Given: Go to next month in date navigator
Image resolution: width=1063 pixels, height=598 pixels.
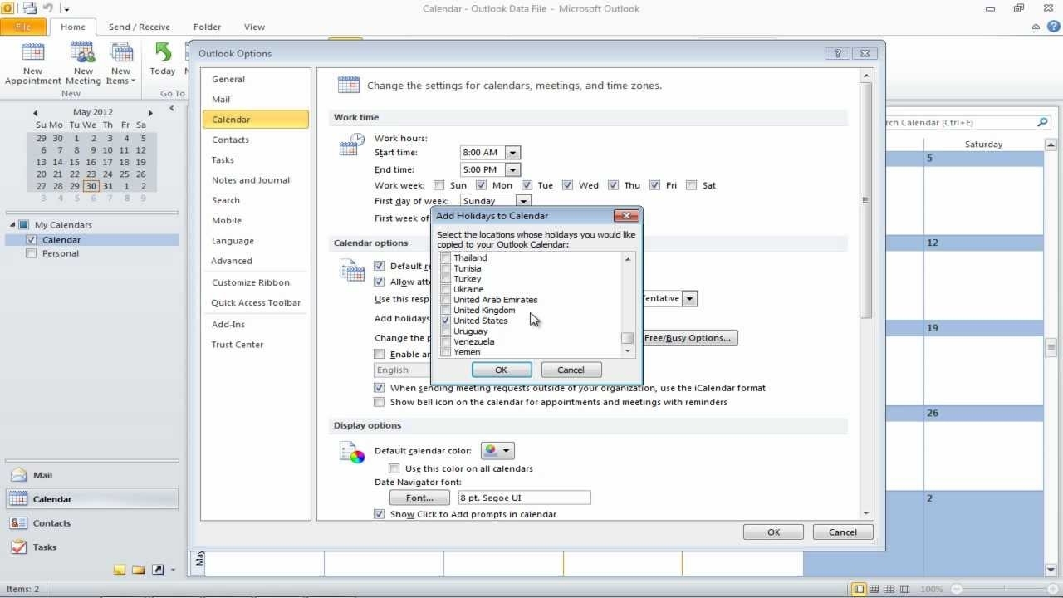Looking at the screenshot, I should coord(150,112).
